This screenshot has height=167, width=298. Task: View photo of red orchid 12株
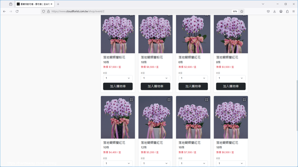(155, 117)
